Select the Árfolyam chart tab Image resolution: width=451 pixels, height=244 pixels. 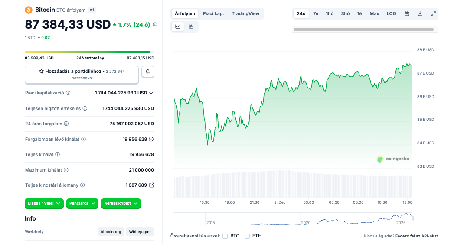[x=185, y=13]
